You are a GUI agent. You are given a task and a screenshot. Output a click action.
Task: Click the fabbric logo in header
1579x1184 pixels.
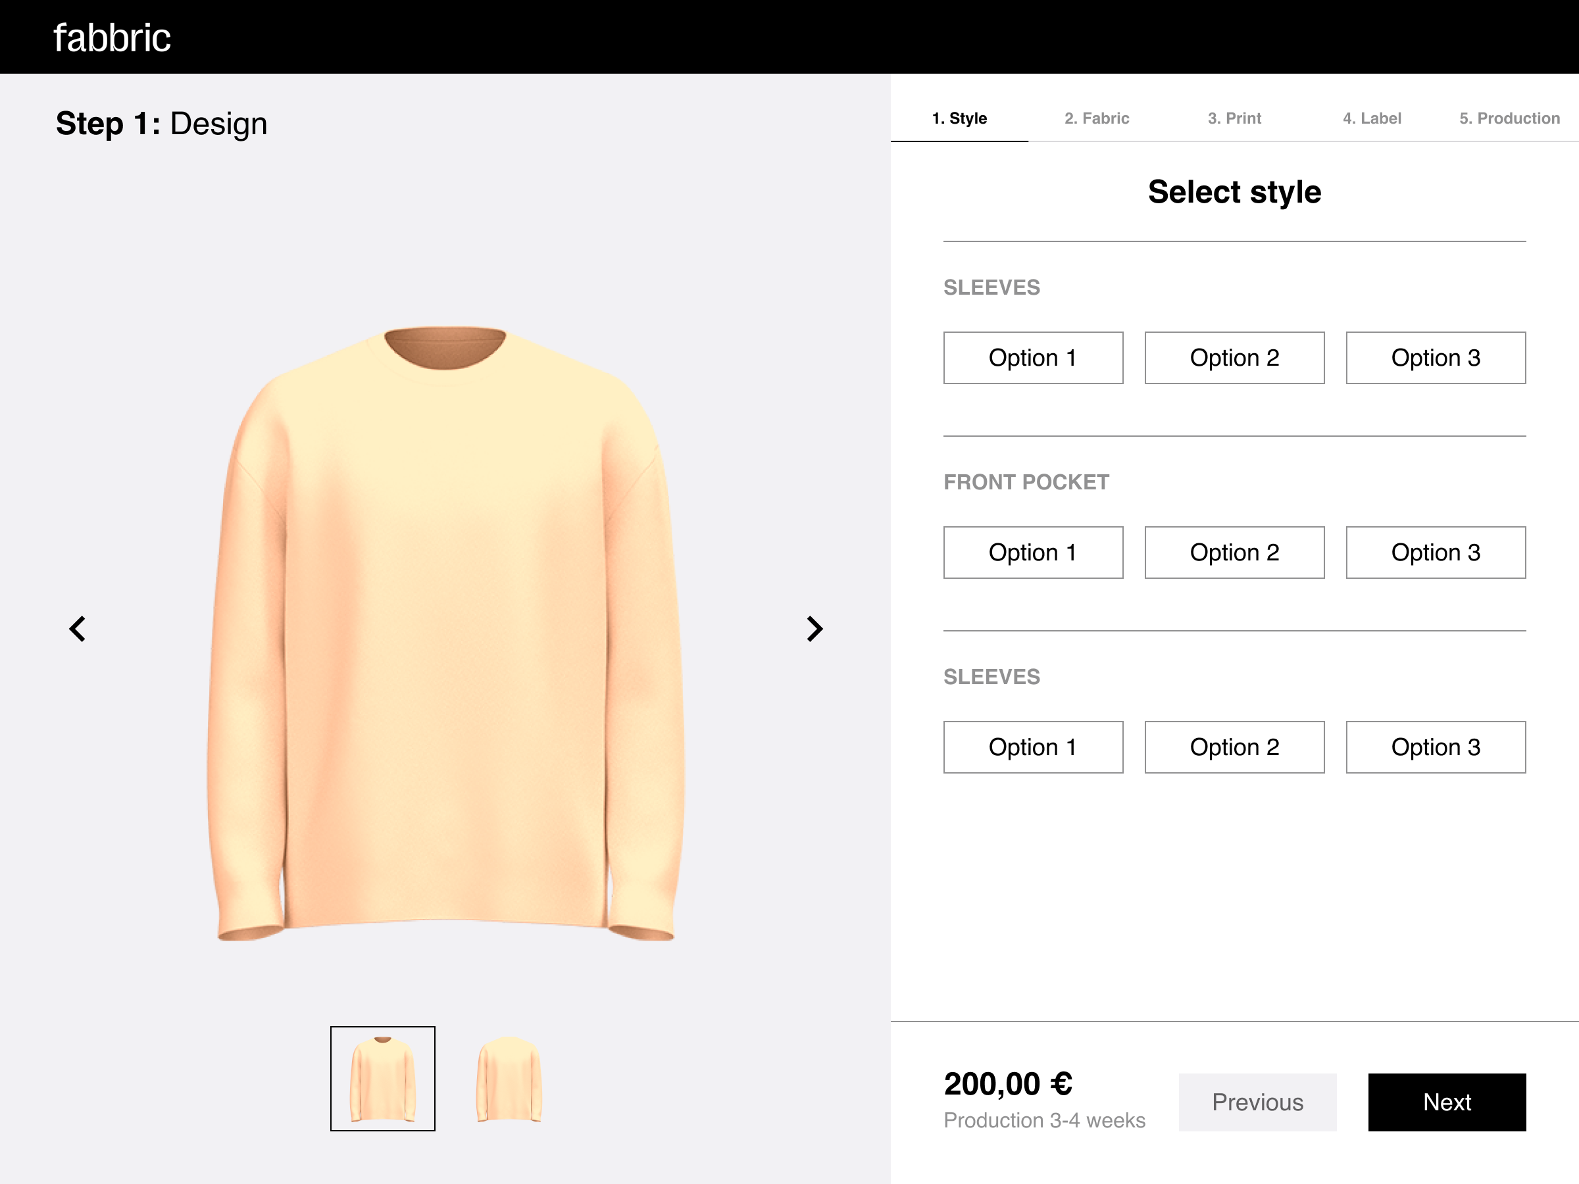pos(112,38)
